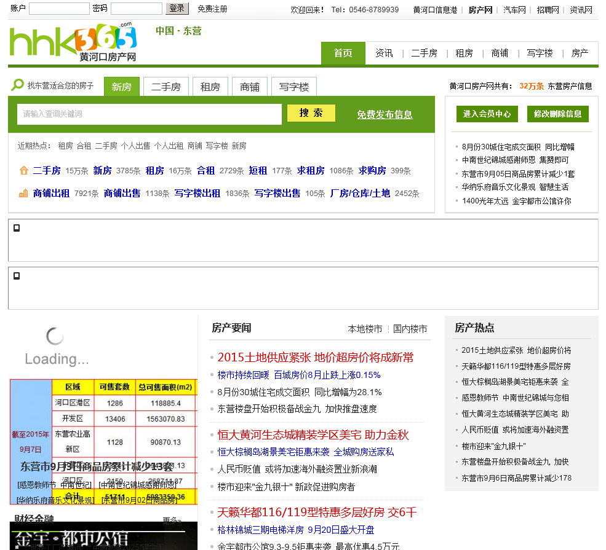Open news 8月份30城住宅成交面积 同比增幅 in sidebar

coord(518,147)
